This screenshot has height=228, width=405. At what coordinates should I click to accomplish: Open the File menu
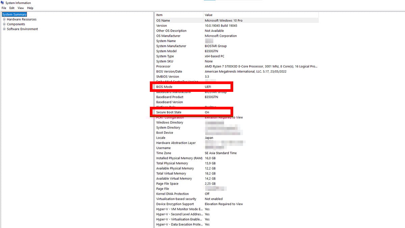4,8
